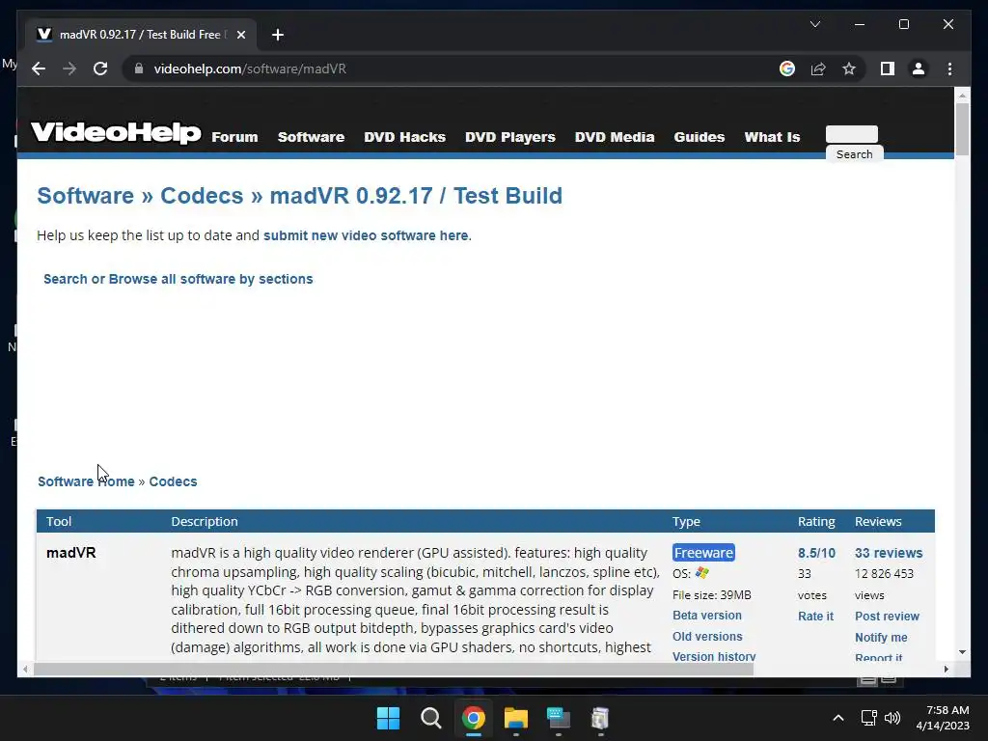Open the 33 reviews link

point(889,553)
